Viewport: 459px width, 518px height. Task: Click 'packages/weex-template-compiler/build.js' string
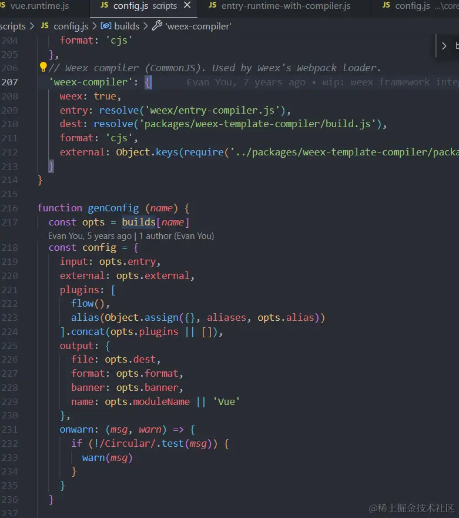[x=257, y=124]
